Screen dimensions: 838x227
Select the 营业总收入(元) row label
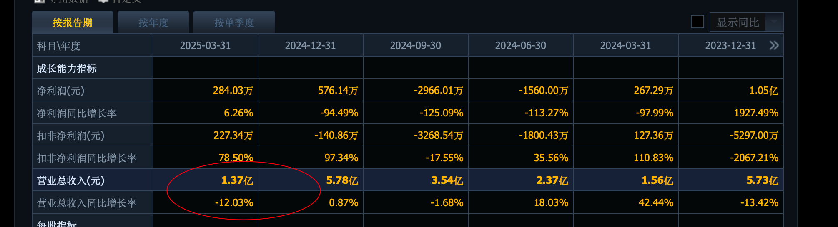(x=71, y=180)
